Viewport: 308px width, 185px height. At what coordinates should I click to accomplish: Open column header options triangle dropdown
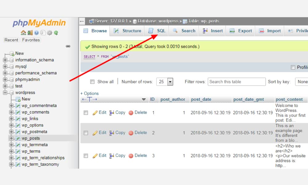(144, 99)
